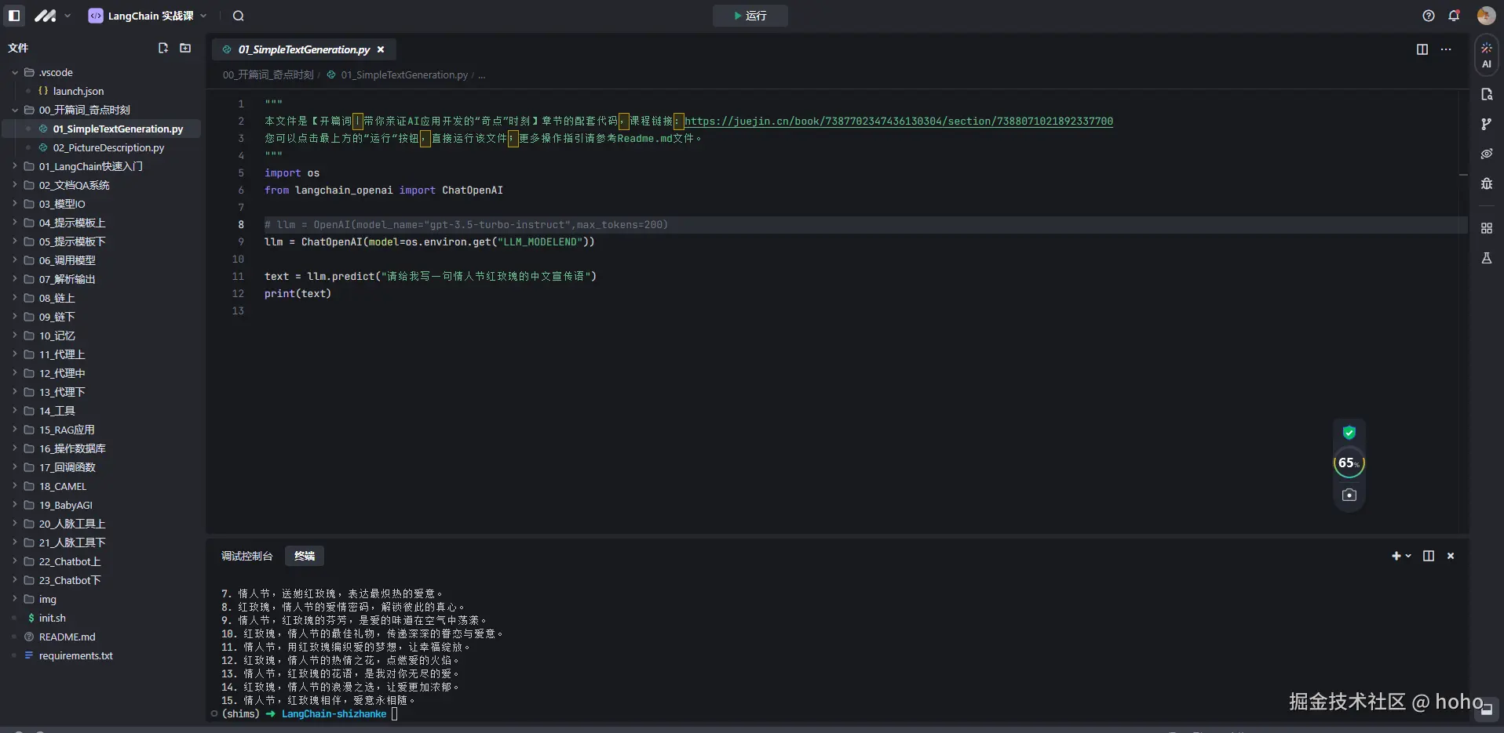Toggle split editor layout
Screen dimensions: 1504x733
coord(1422,49)
